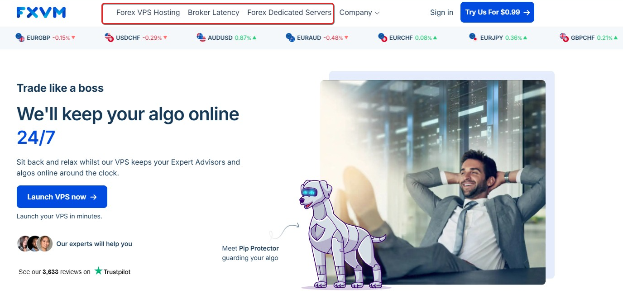
Task: Select the GBPCHF flag icon
Action: [x=564, y=38]
